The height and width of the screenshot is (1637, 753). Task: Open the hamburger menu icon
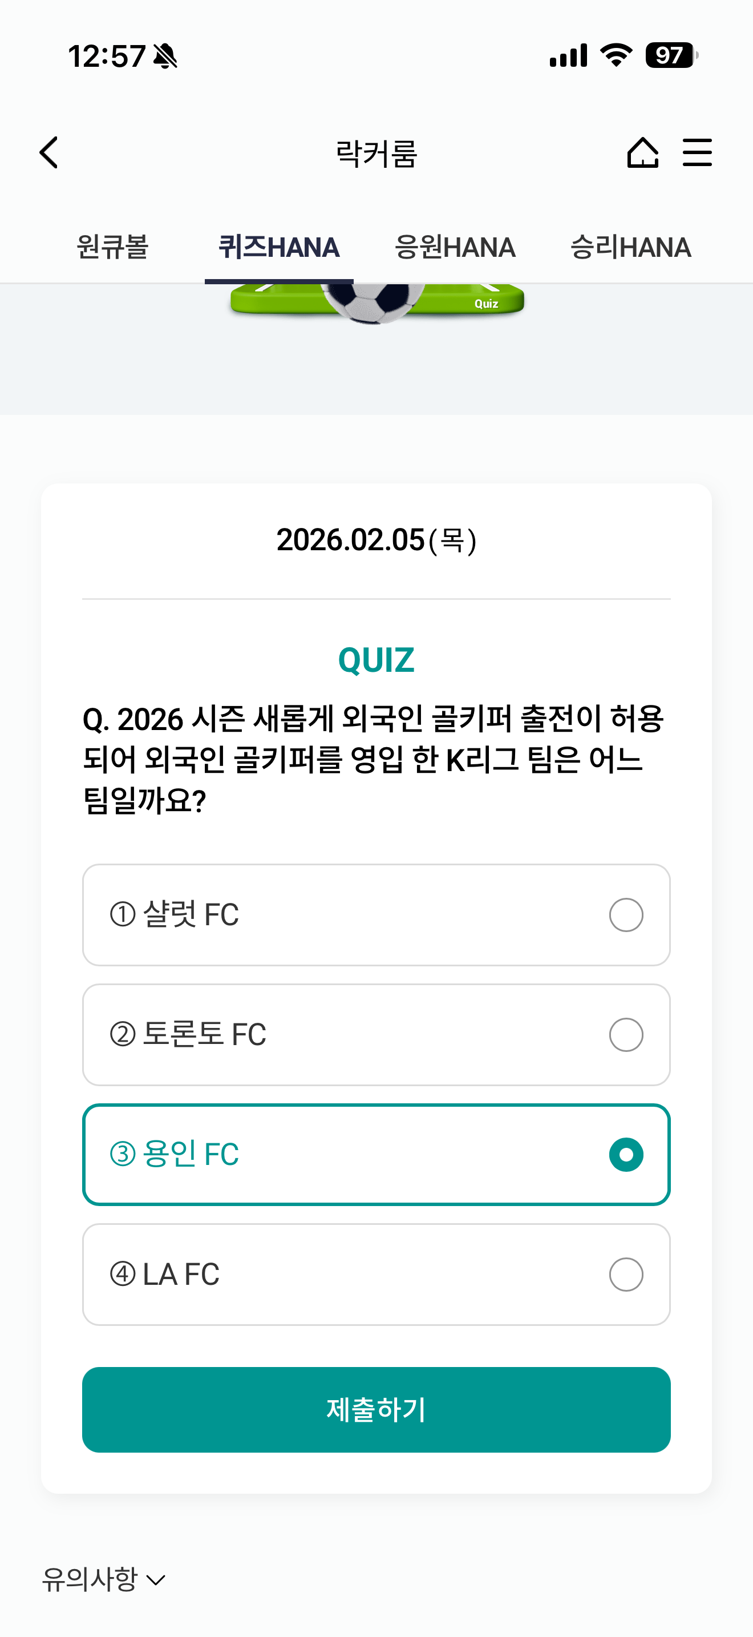tap(697, 152)
